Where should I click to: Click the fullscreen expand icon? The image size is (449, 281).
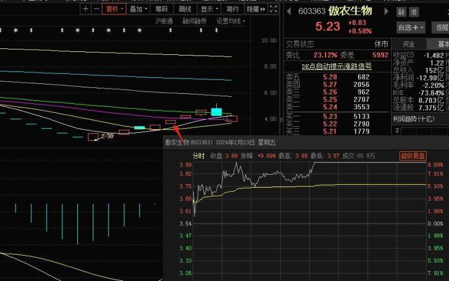[274, 9]
